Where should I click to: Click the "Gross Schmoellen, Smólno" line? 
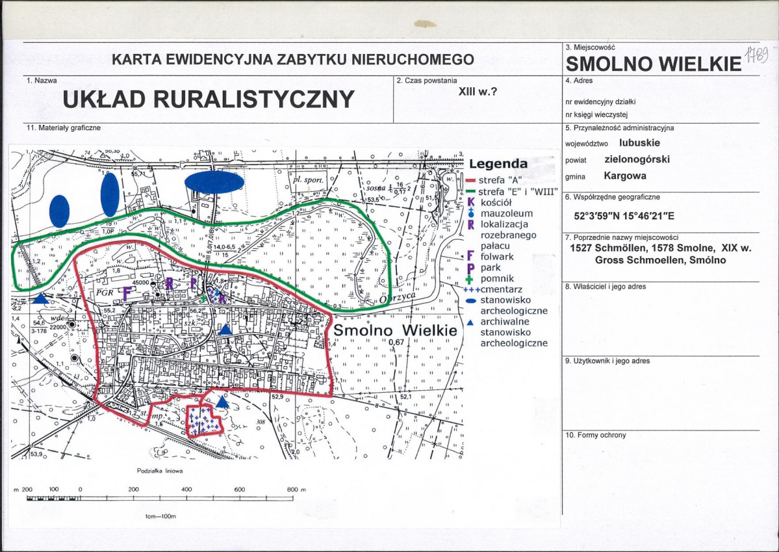coord(660,260)
